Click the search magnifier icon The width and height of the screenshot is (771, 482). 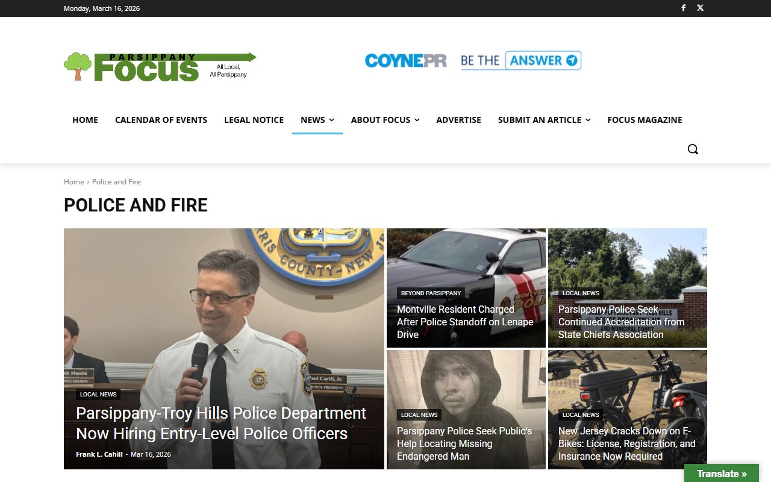point(693,149)
